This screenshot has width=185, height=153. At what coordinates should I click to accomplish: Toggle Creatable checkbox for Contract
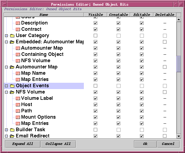tap(118, 29)
